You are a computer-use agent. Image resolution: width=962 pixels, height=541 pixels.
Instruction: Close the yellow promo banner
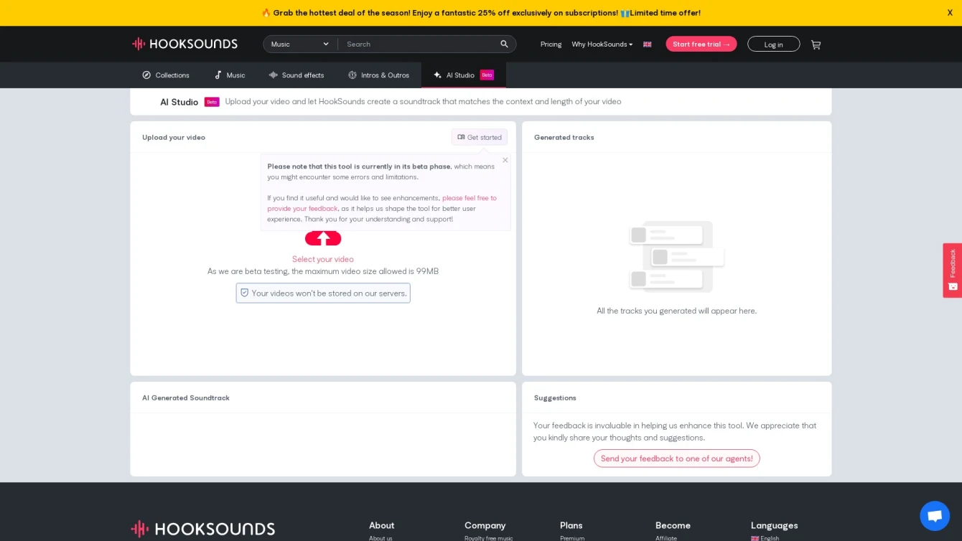(x=950, y=12)
